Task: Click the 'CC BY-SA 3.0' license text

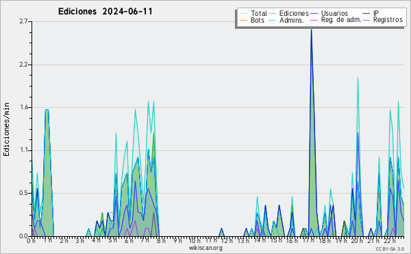Action: coord(390,249)
